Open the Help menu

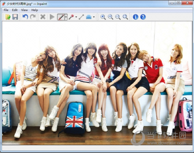coord(35,10)
